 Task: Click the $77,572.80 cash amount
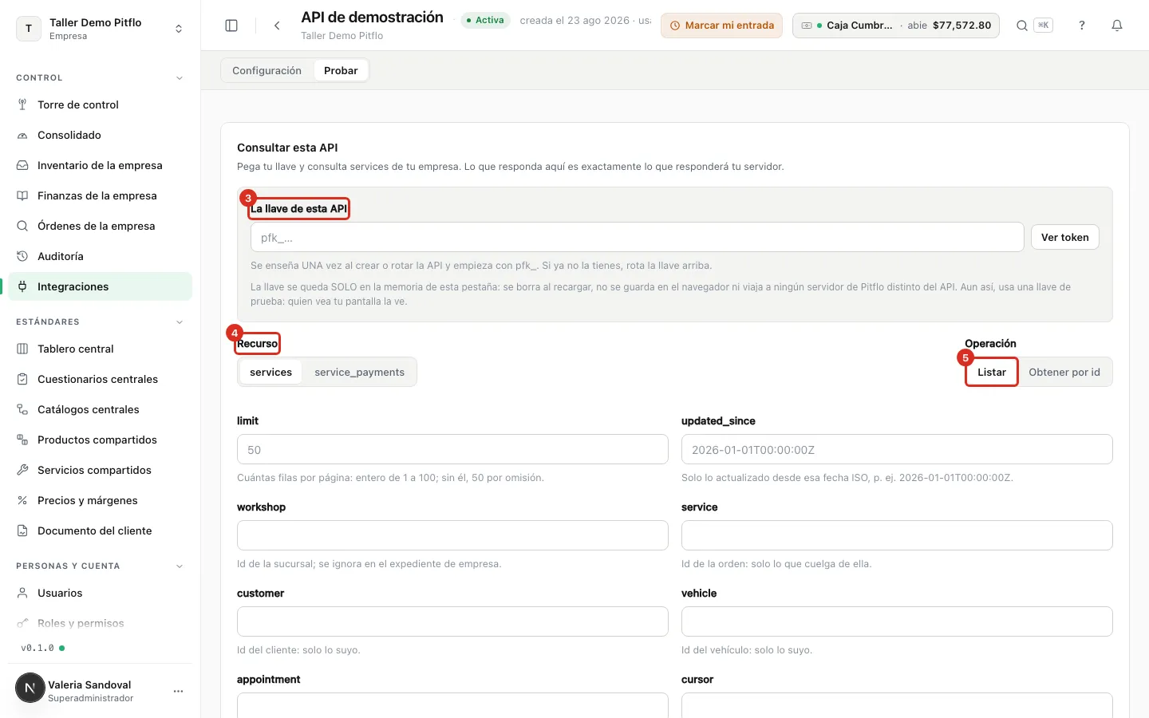tap(961, 26)
